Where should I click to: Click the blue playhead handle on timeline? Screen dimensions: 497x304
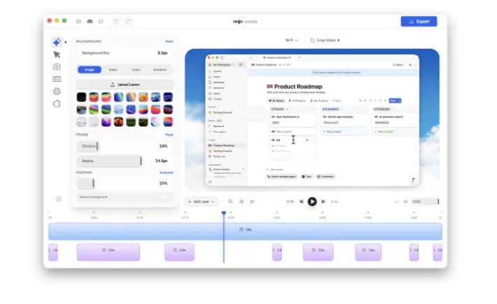[x=224, y=213]
